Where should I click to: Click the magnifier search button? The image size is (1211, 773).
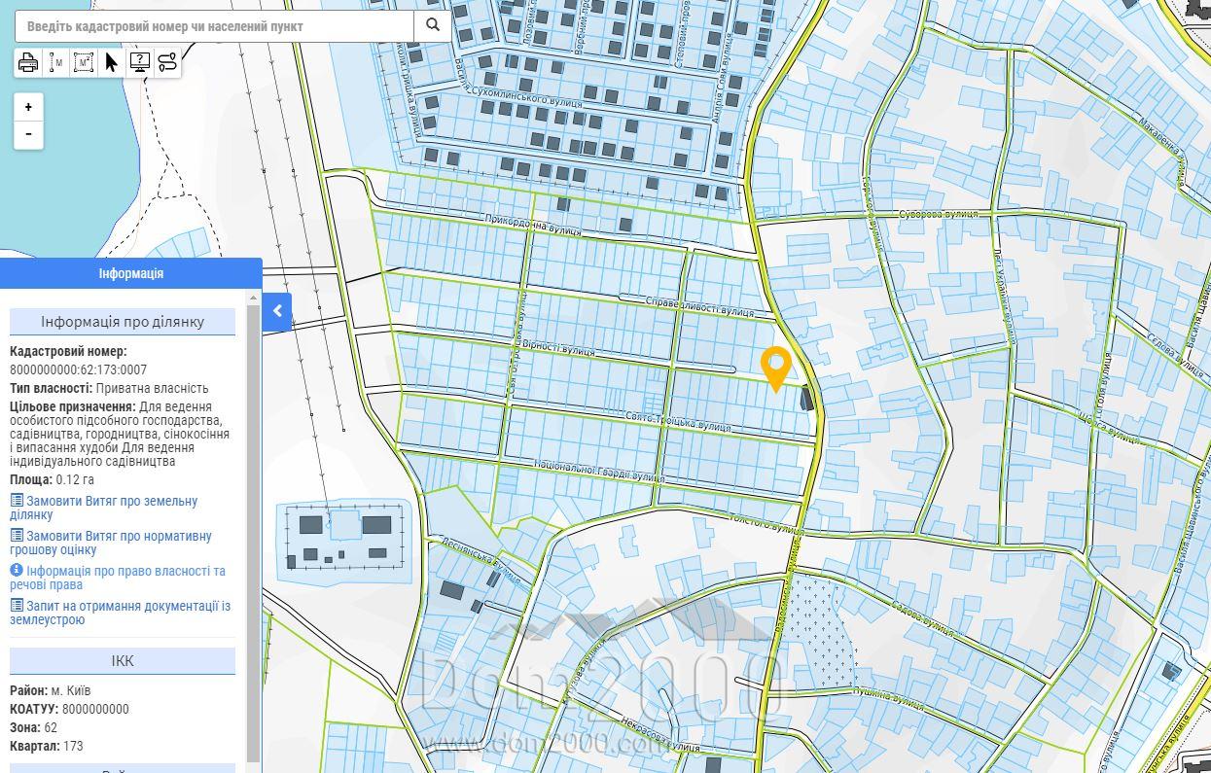click(433, 26)
